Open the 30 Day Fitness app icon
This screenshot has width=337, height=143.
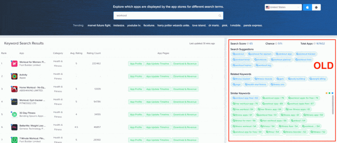click(x=14, y=114)
